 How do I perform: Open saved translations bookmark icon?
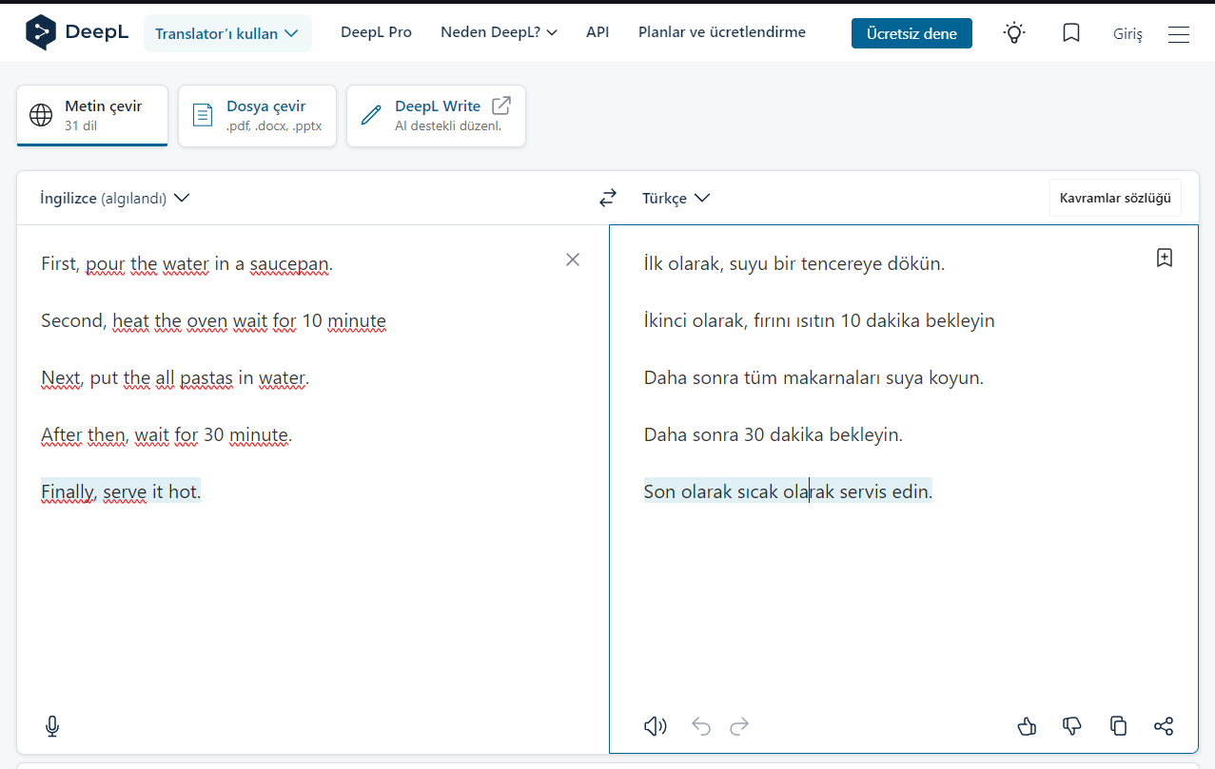[1071, 33]
